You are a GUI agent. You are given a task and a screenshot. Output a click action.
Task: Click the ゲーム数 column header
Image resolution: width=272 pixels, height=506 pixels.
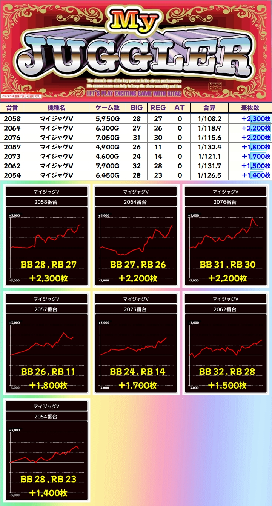coord(108,108)
